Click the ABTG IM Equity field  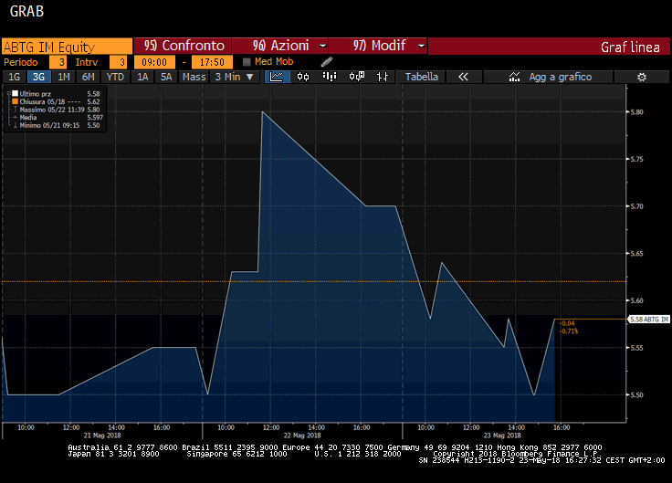[68, 47]
